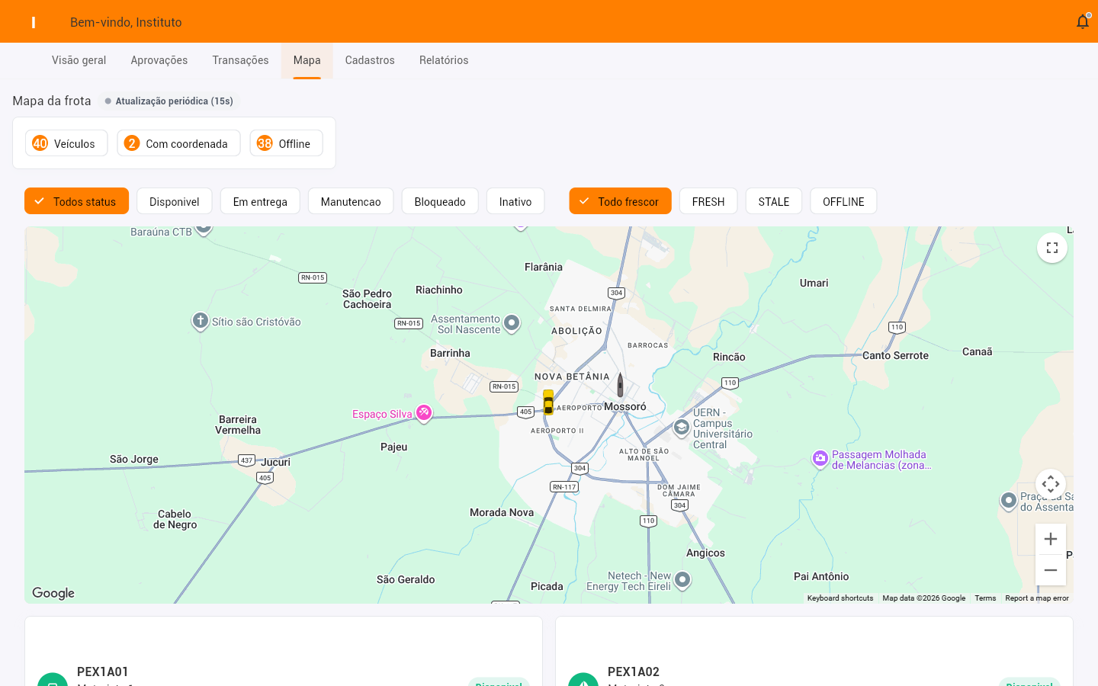Click the Cabelo de Negro label
1098x686 pixels.
(175, 519)
